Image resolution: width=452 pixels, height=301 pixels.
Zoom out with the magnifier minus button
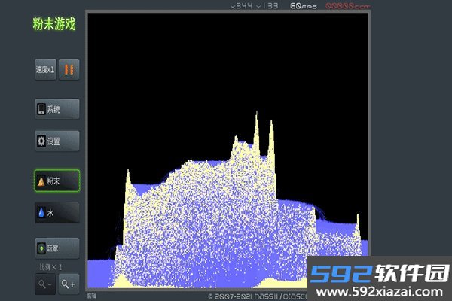click(45, 284)
